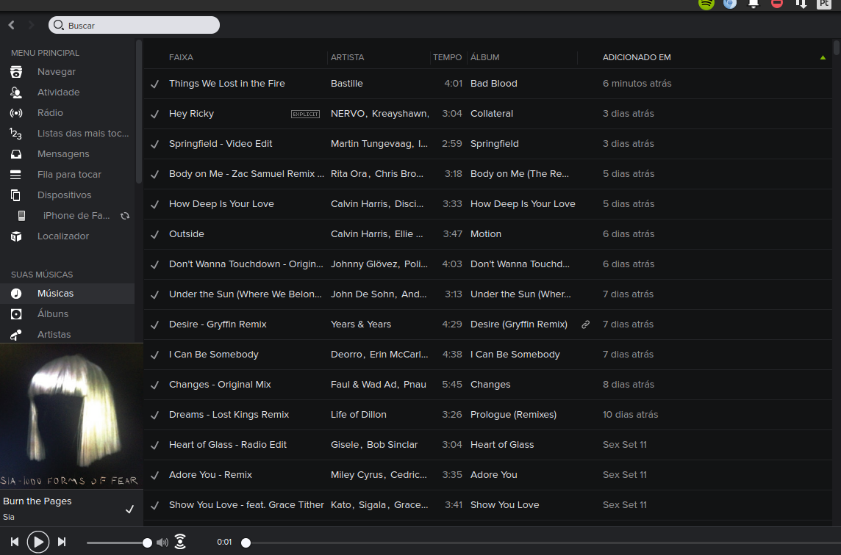This screenshot has width=841, height=555.
Task: Click the Rádio icon in the sidebar
Action: [x=16, y=113]
